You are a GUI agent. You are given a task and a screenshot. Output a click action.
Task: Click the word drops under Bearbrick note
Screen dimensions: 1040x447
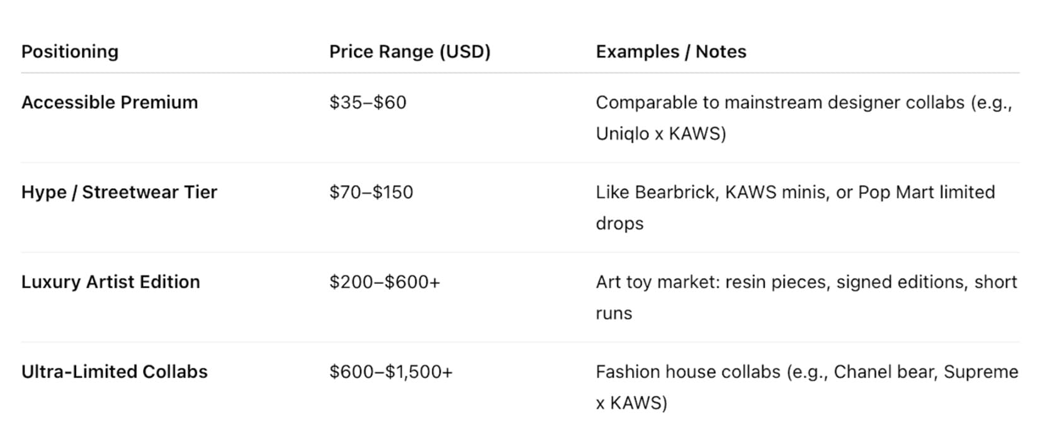[x=619, y=224]
